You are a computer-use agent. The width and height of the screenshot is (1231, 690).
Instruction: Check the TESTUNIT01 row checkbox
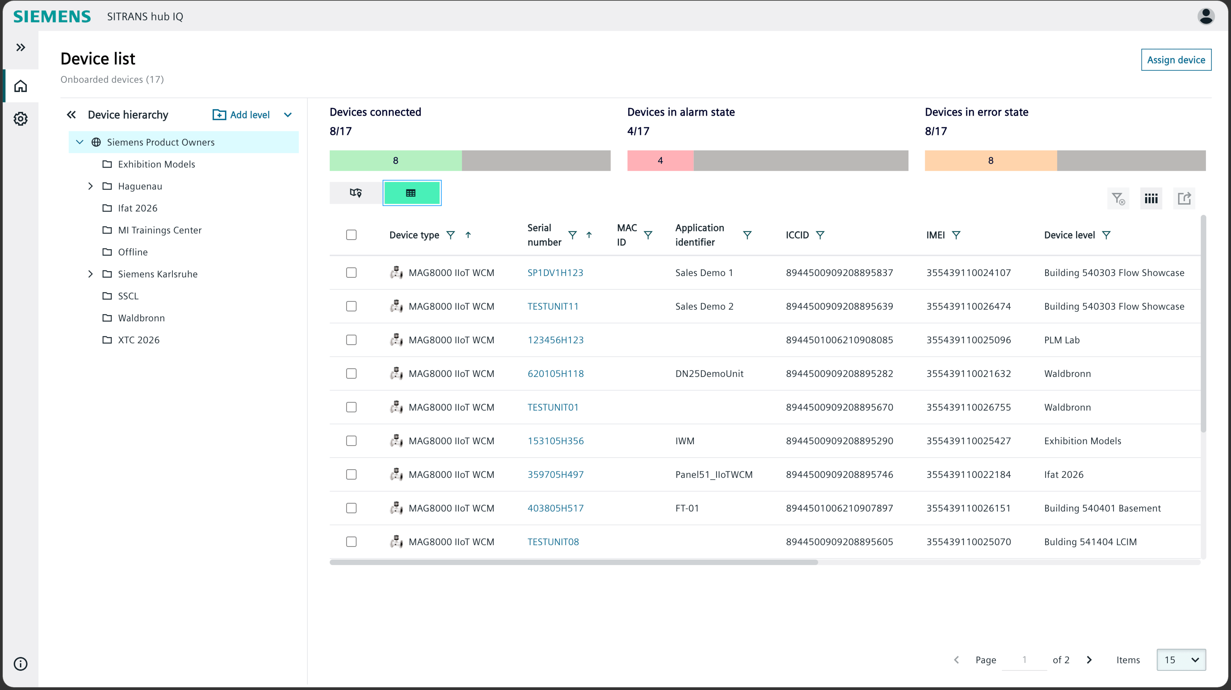coord(351,407)
